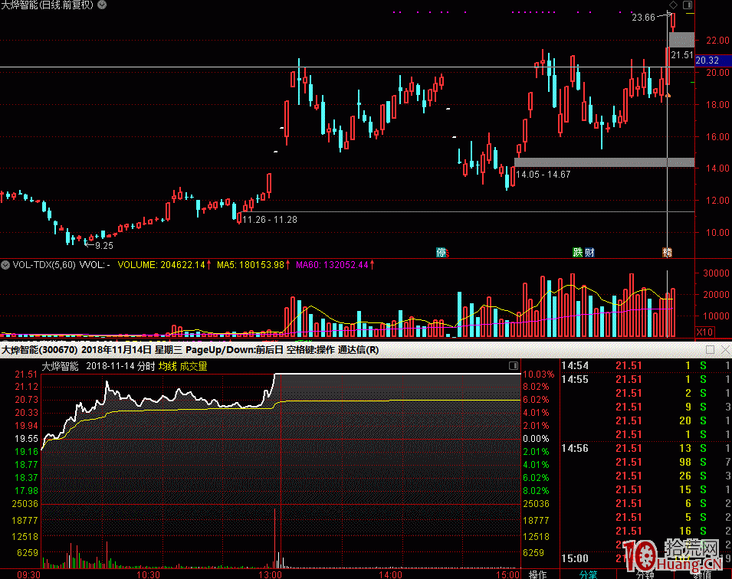732x579 pixels.
Task: Click the 20.32 price marker on axis
Action: point(708,61)
